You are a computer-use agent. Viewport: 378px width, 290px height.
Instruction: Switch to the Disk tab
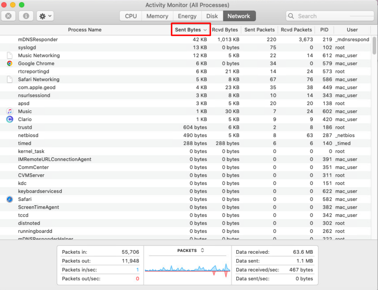pos(212,16)
